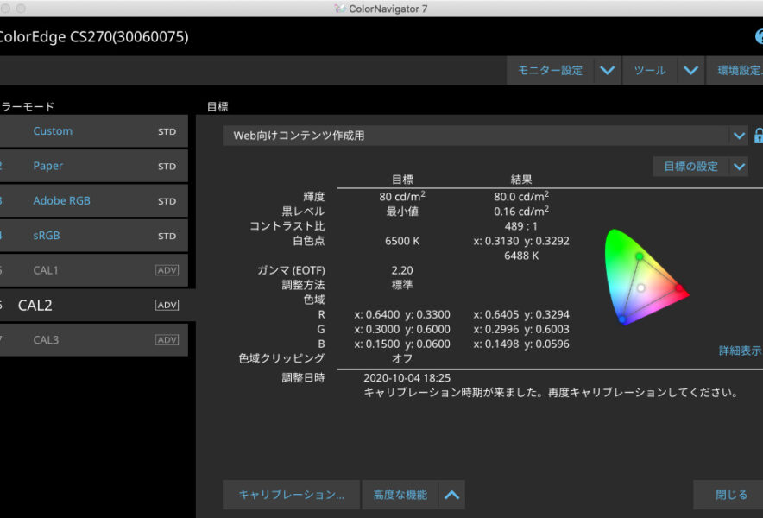Click the lock icon beside the target dropdown
763x518 pixels.
pyautogui.click(x=758, y=136)
